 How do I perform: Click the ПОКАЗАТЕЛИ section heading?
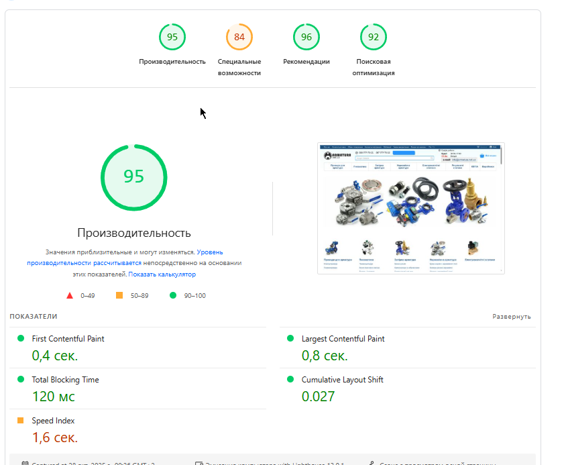tap(34, 316)
